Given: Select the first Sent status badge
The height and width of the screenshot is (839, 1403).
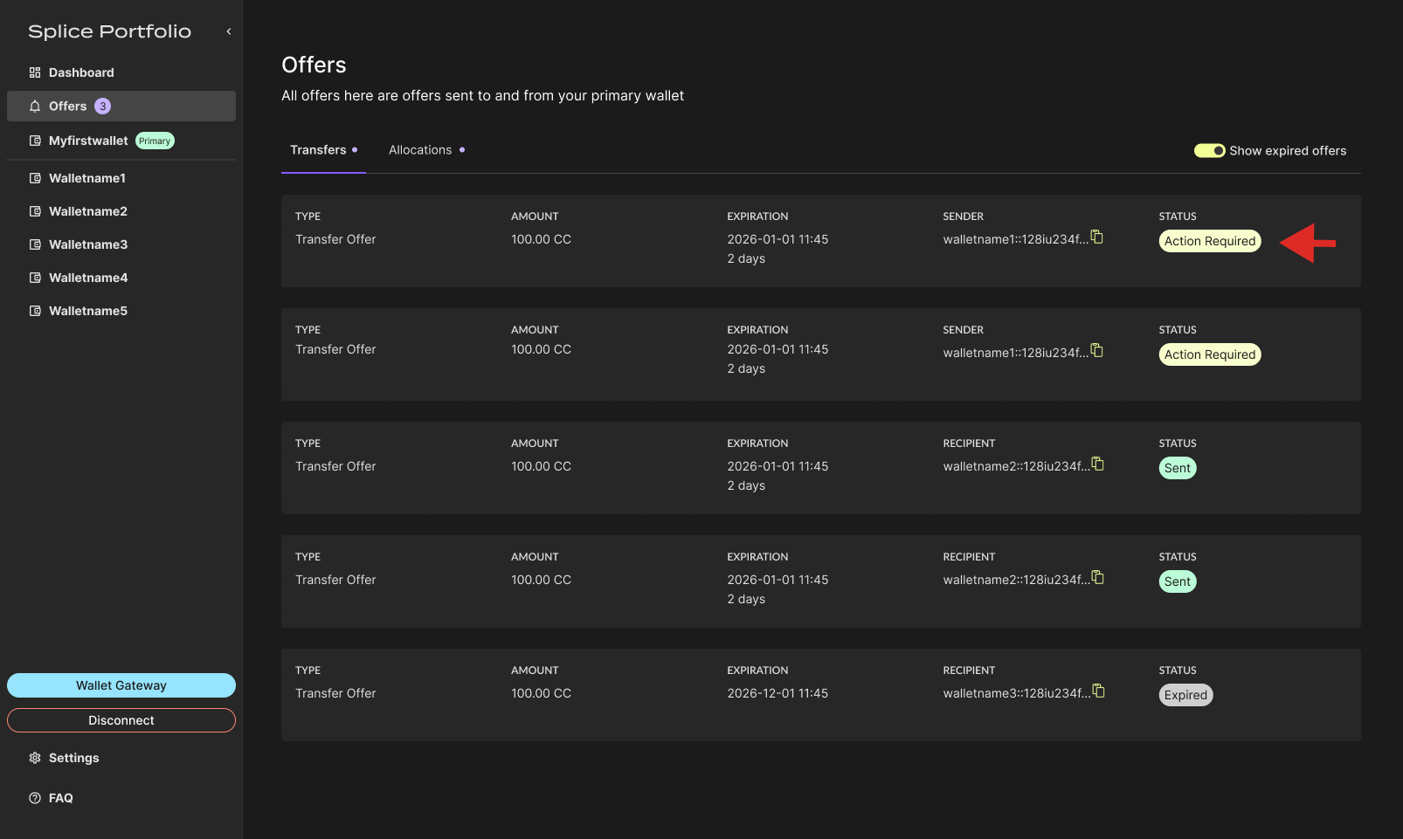Looking at the screenshot, I should click(1178, 468).
